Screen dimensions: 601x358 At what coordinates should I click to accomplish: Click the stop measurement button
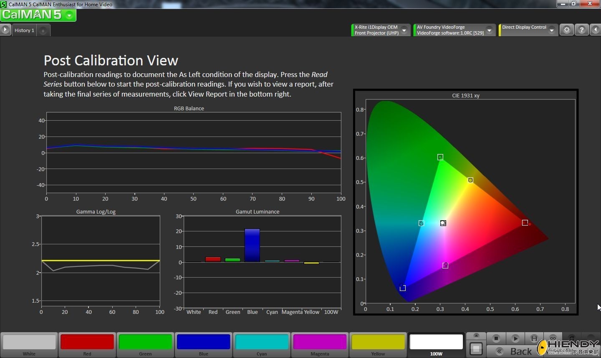pyautogui.click(x=496, y=338)
